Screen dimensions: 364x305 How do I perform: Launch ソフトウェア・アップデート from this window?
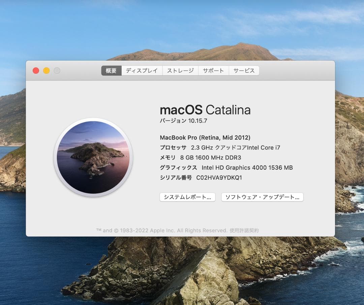262,197
